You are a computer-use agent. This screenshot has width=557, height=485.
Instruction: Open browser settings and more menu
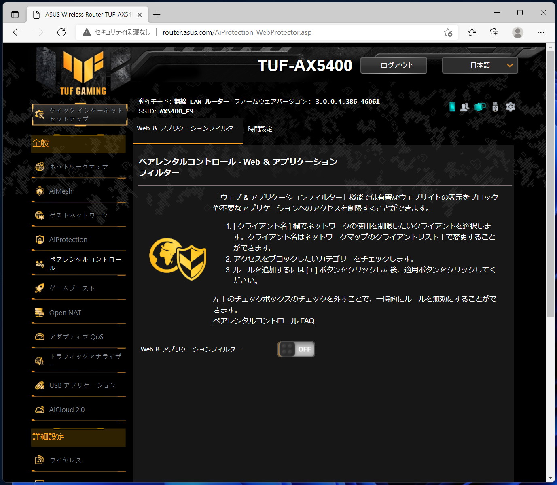coord(541,32)
